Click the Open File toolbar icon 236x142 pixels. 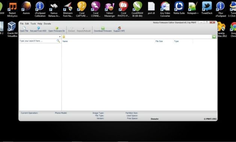[24, 29]
